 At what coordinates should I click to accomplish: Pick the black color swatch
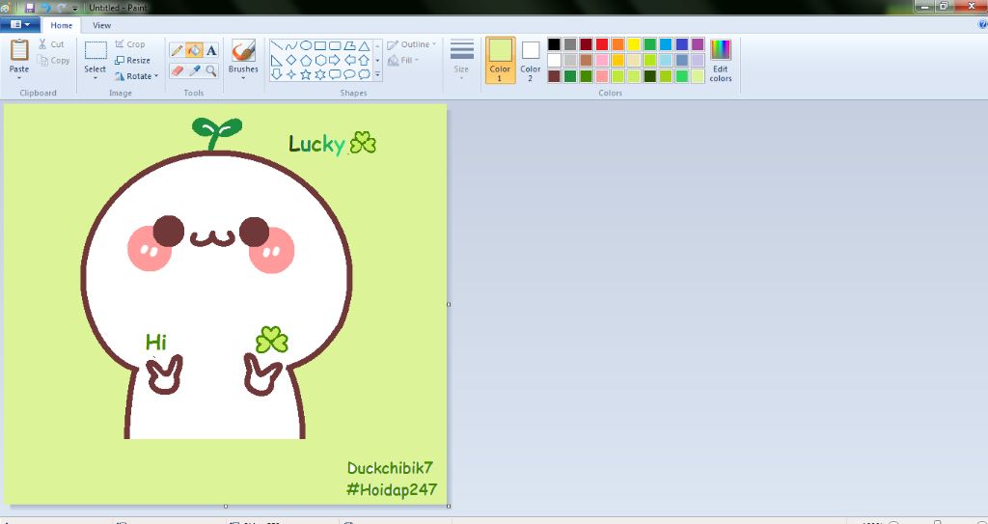pos(554,44)
